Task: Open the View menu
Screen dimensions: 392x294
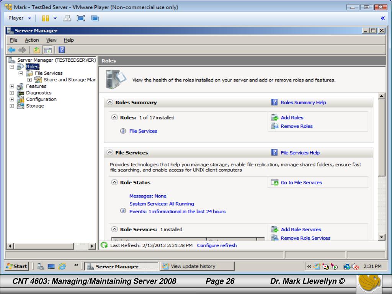Action: pyautogui.click(x=51, y=40)
